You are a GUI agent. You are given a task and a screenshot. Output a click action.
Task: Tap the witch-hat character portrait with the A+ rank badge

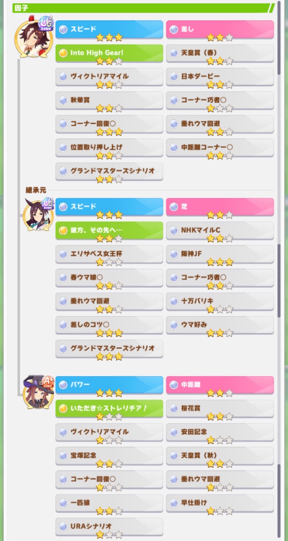[x=38, y=392]
